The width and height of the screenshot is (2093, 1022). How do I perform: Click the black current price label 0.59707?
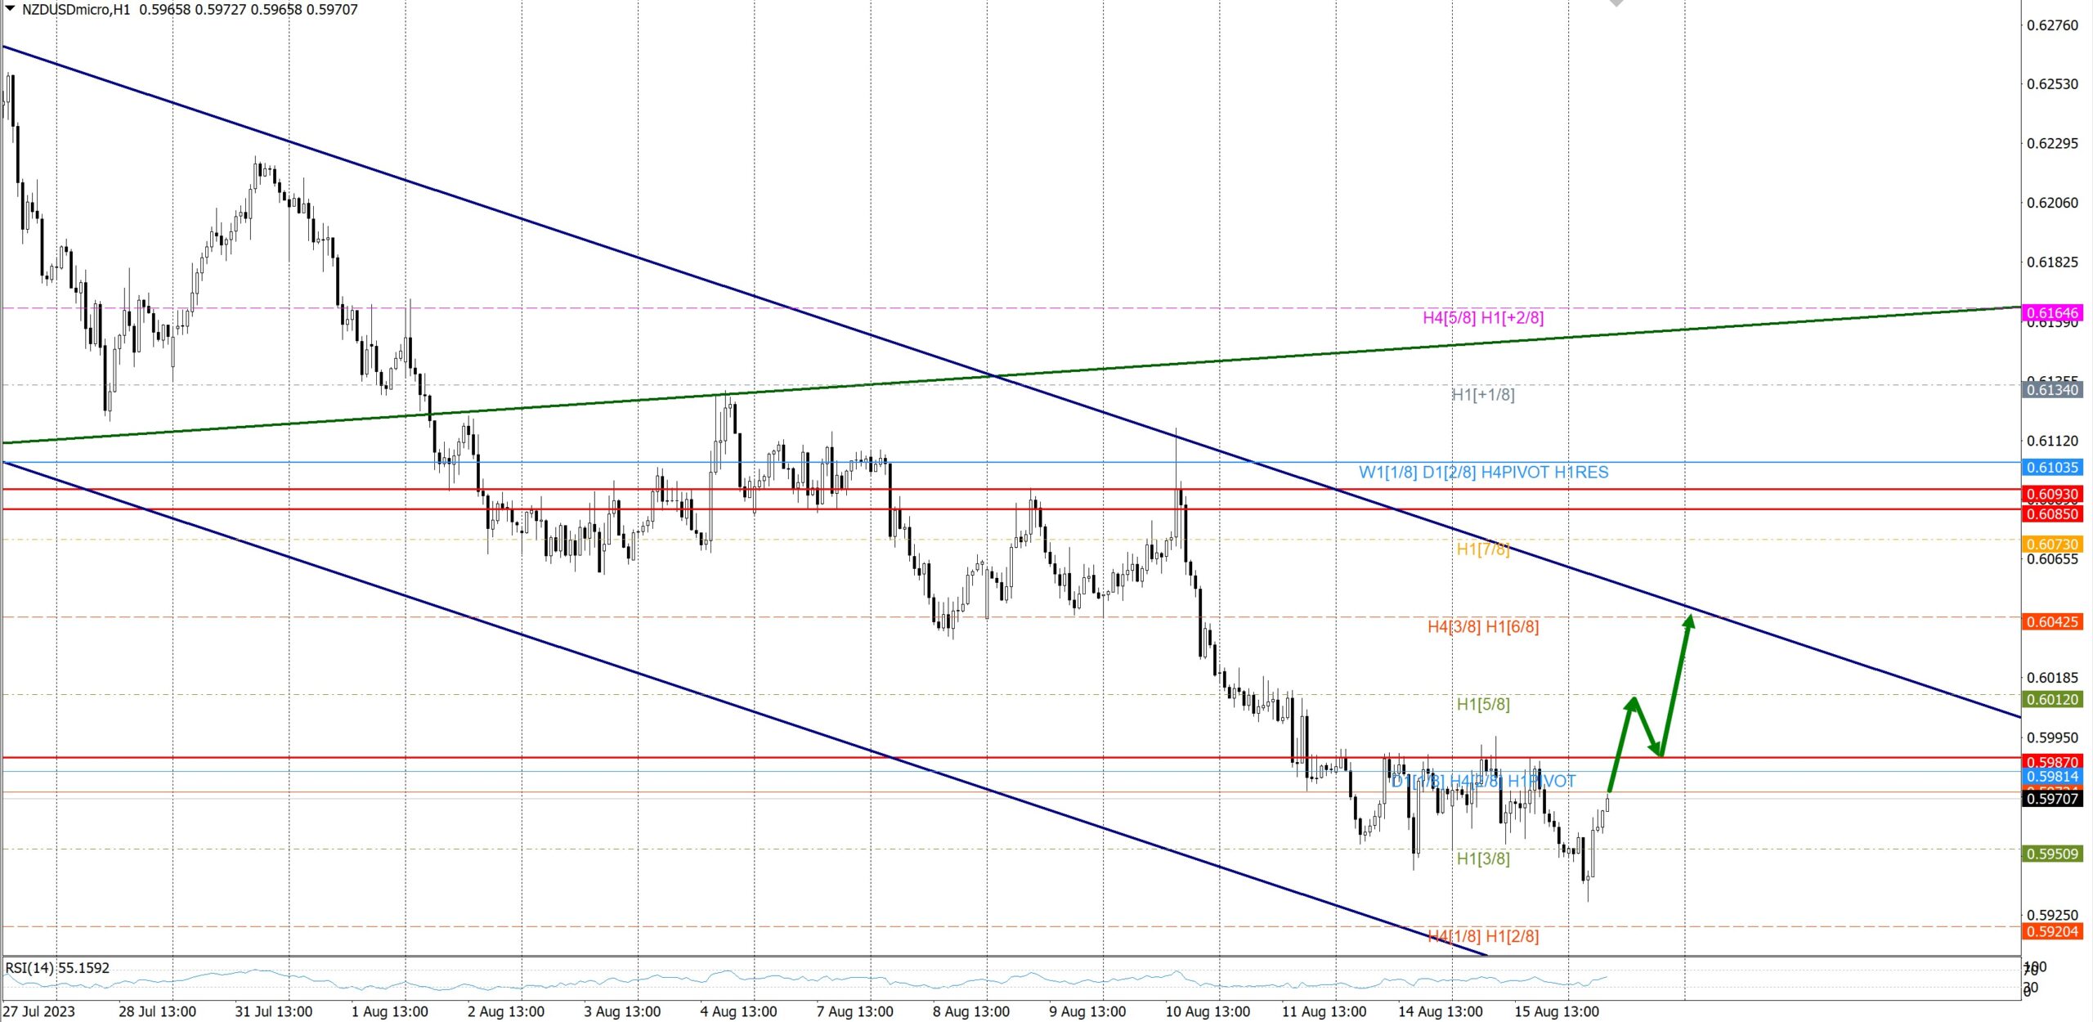[x=2052, y=799]
